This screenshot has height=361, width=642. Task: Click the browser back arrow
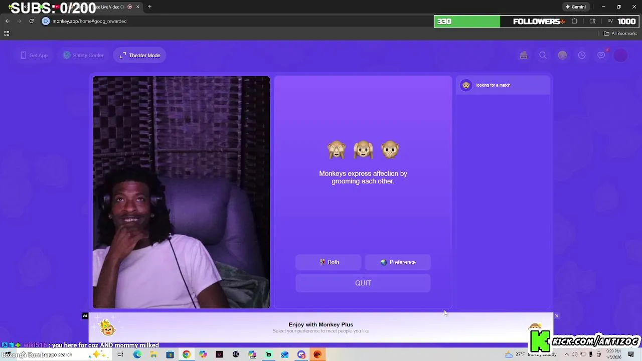click(x=8, y=21)
